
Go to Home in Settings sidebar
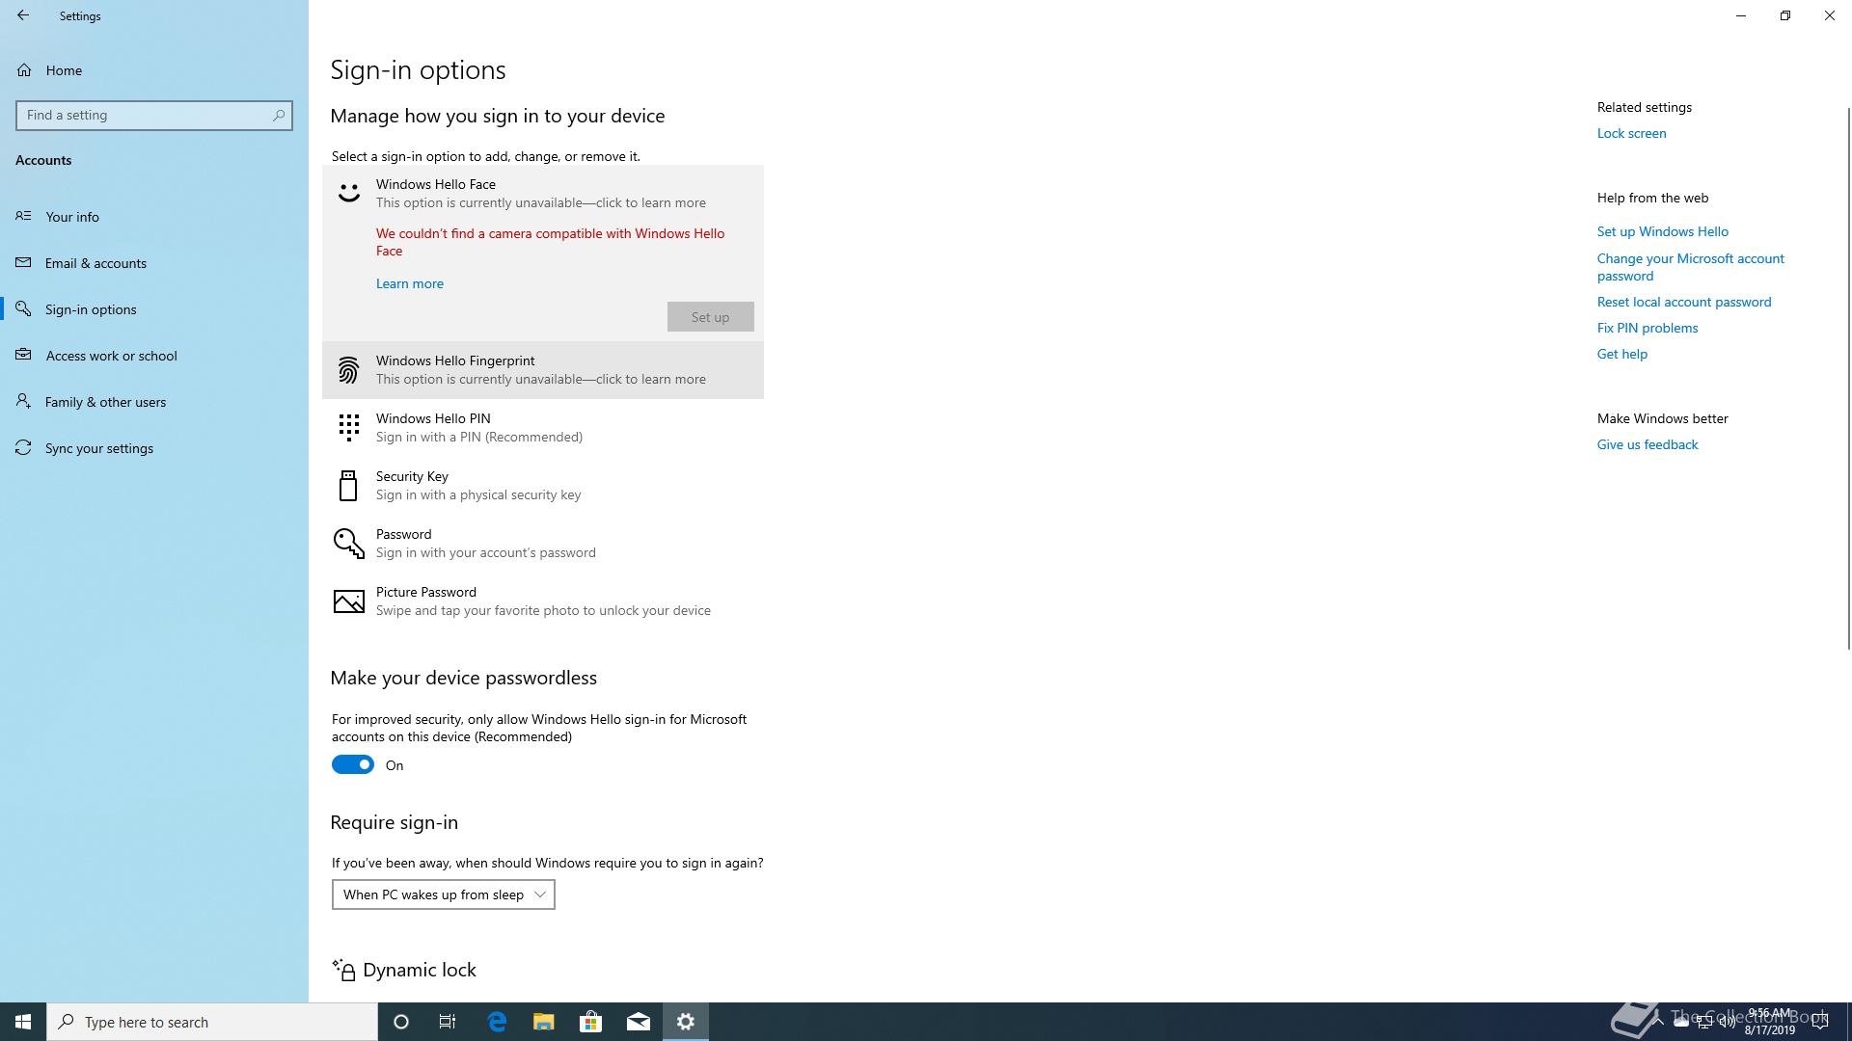154,70
